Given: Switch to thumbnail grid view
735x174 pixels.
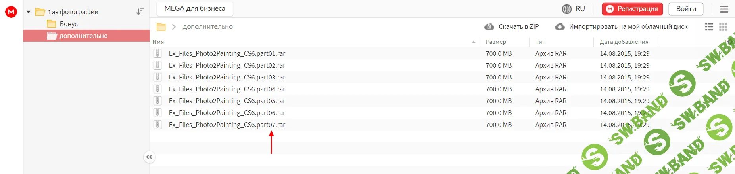Looking at the screenshot, I should (723, 27).
